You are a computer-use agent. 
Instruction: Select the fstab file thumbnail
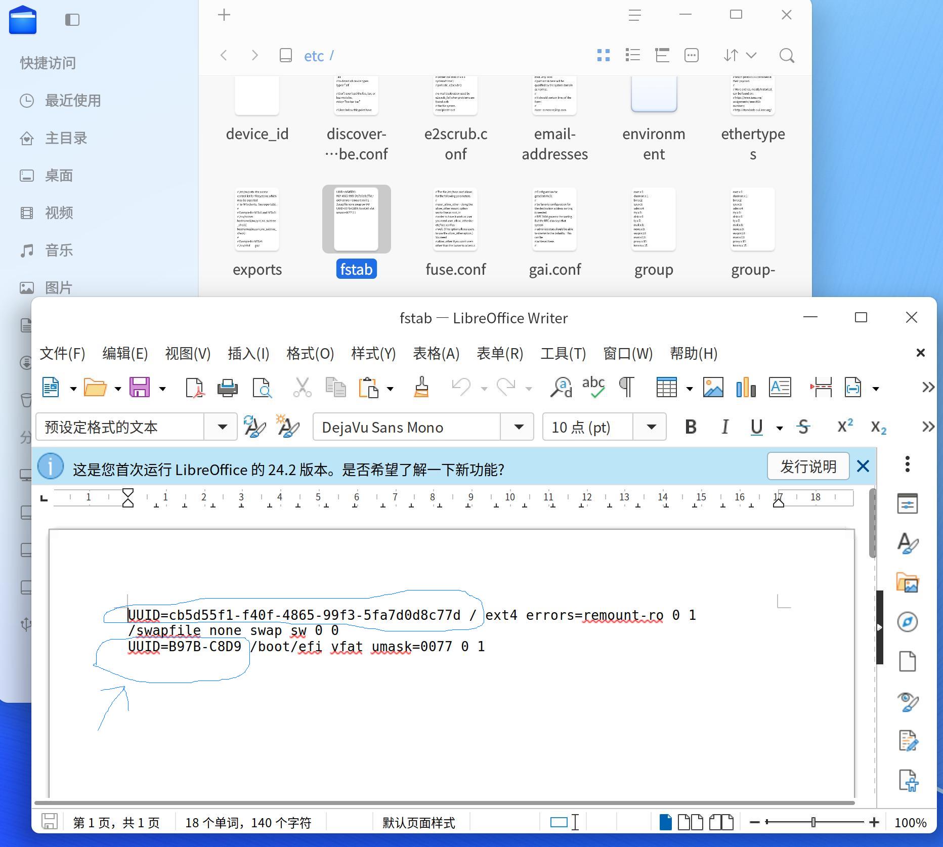pyautogui.click(x=356, y=219)
